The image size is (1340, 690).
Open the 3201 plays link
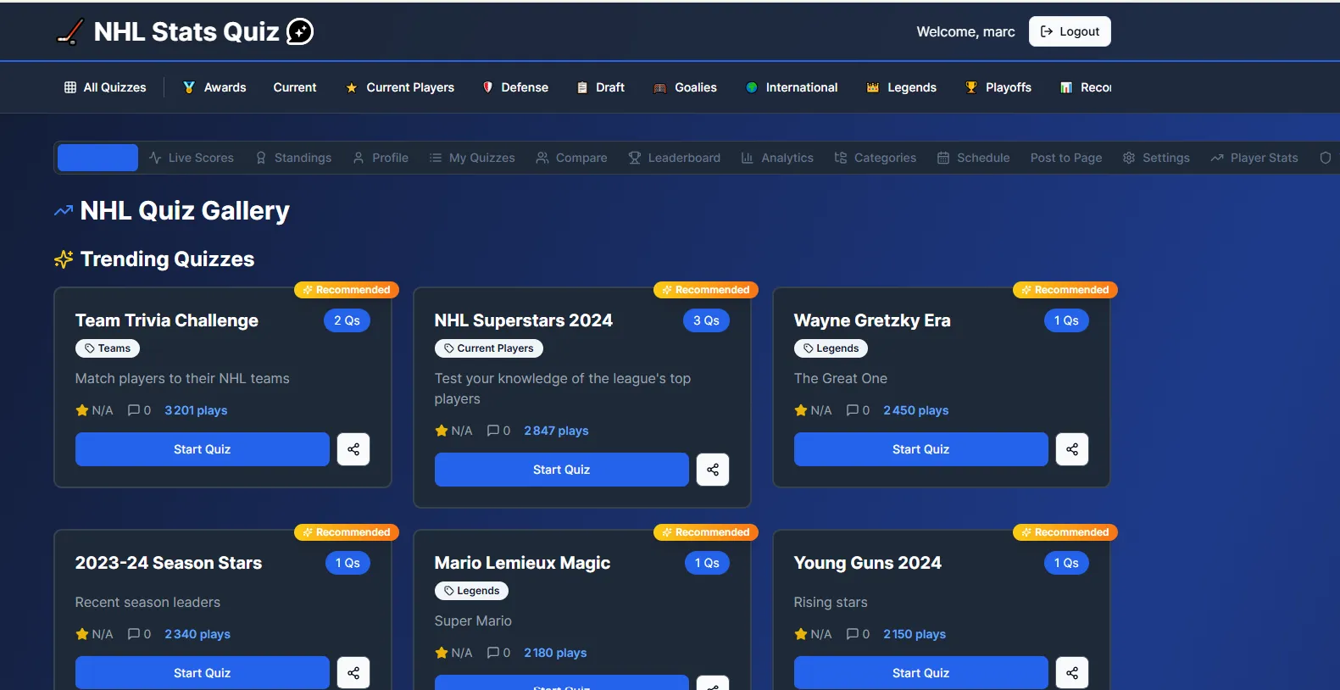(196, 410)
